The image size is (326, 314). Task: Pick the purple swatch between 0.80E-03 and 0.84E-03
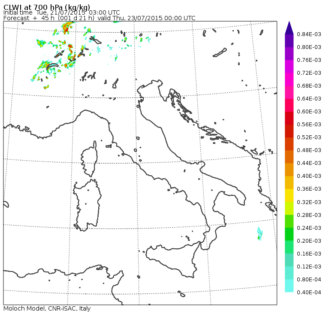point(289,41)
